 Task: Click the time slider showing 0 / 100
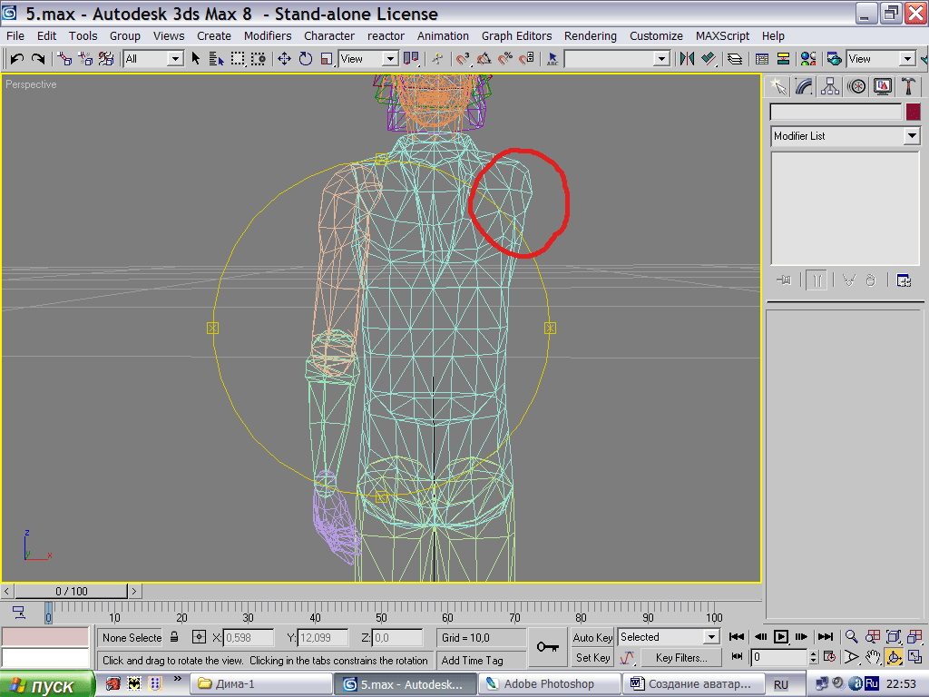(71, 591)
